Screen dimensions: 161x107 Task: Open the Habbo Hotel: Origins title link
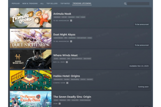(x=67, y=76)
